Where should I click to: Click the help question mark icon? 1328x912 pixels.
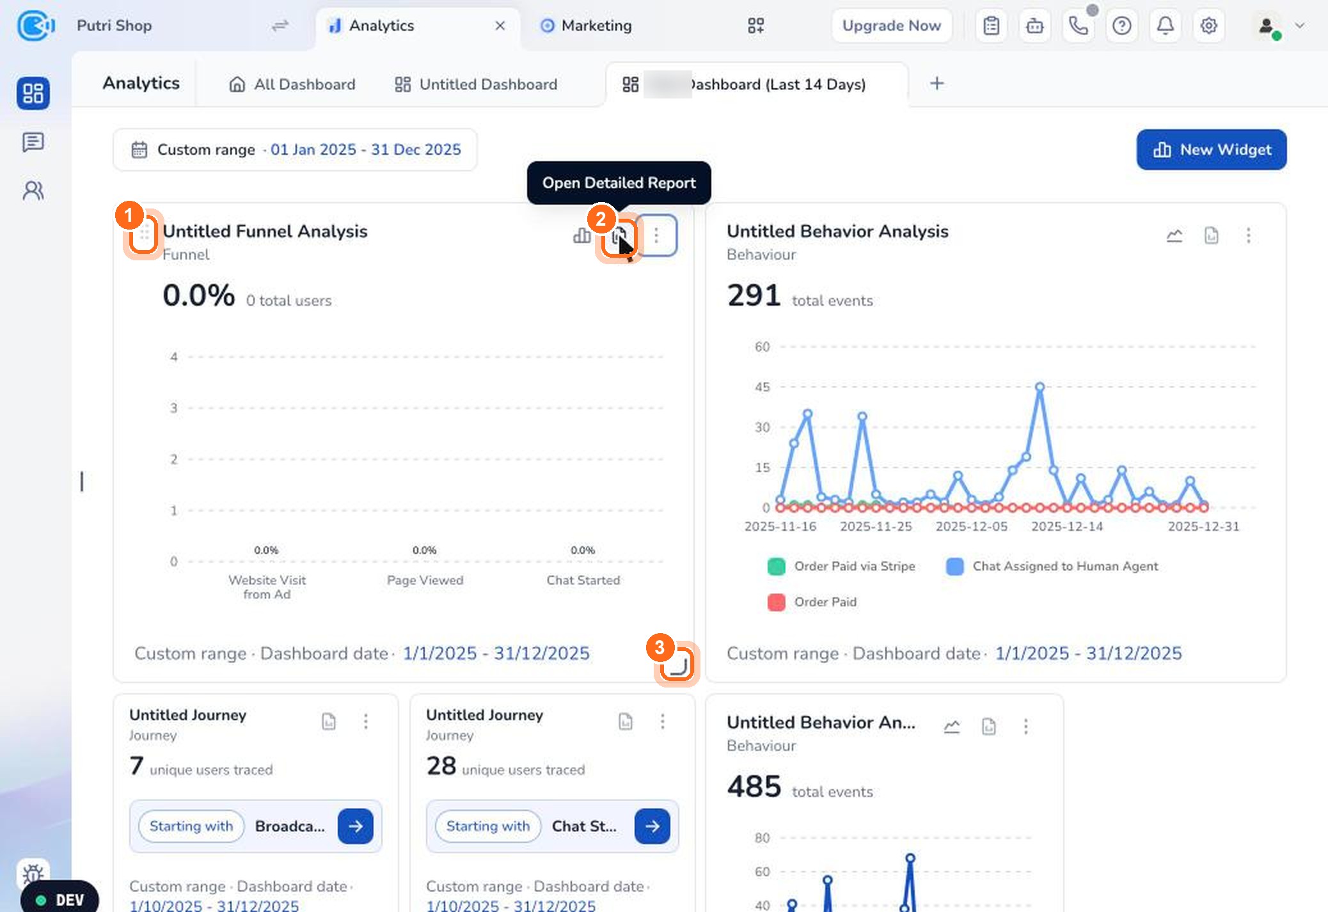click(x=1121, y=26)
